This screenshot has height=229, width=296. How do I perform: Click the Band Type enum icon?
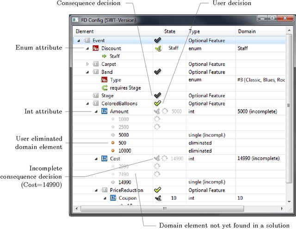coord(104,80)
